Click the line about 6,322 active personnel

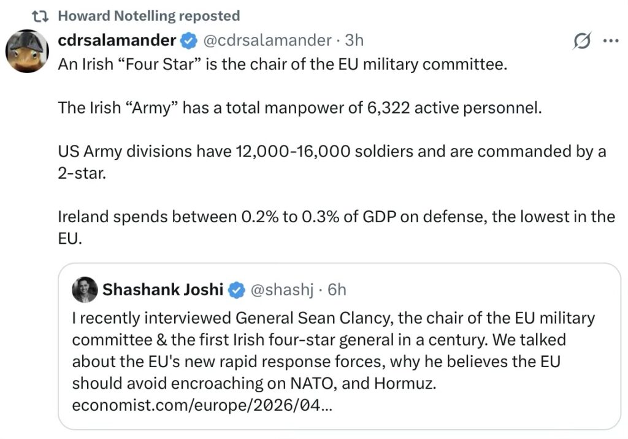[x=300, y=108]
